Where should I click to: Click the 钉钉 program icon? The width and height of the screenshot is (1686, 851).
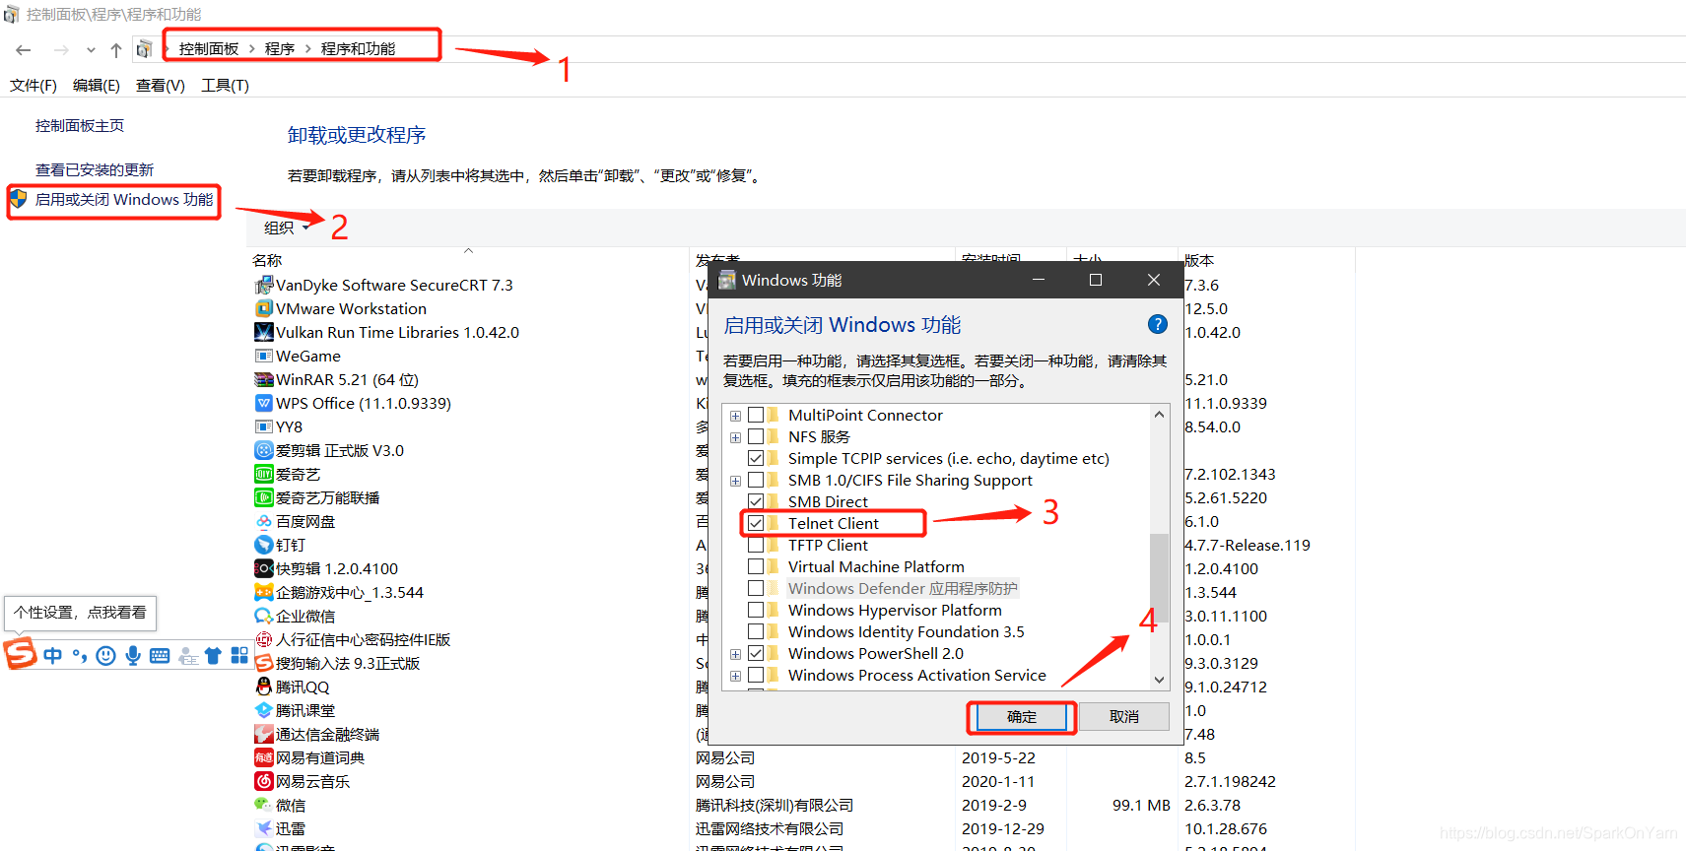[x=263, y=546]
